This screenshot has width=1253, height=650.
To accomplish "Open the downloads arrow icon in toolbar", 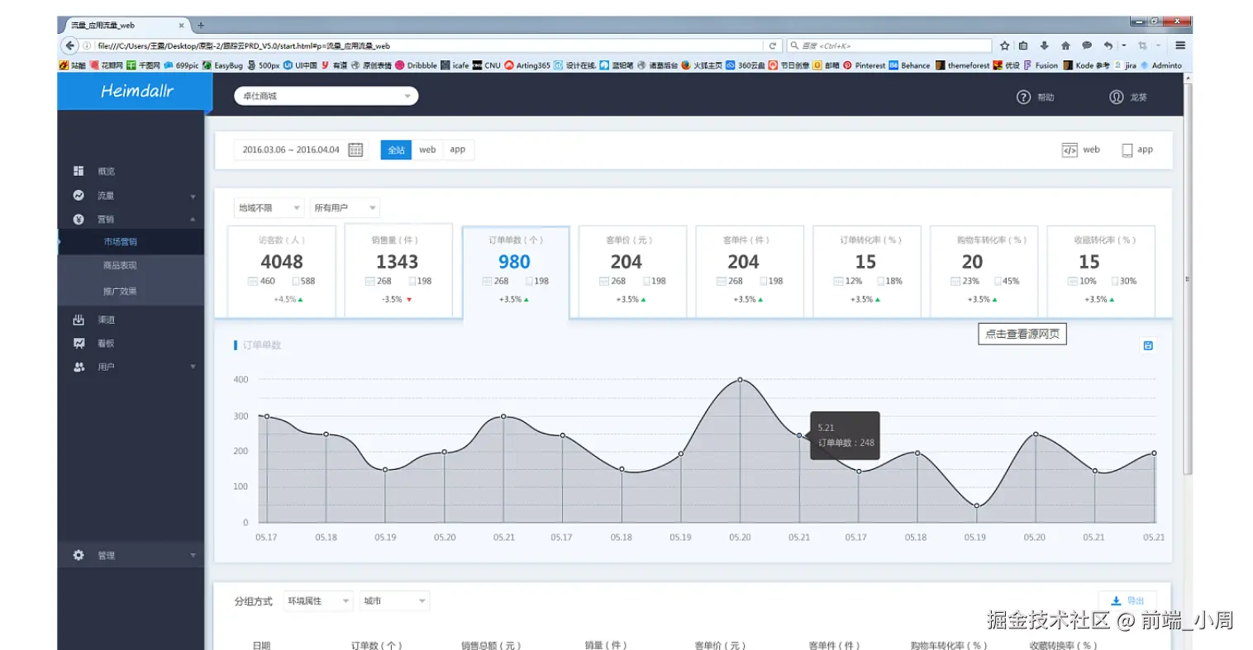I will [x=1044, y=45].
